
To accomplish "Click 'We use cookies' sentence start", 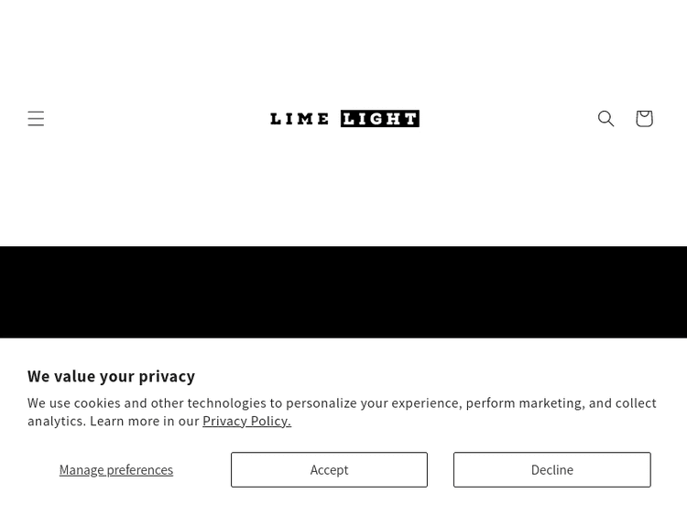I will tap(73, 403).
